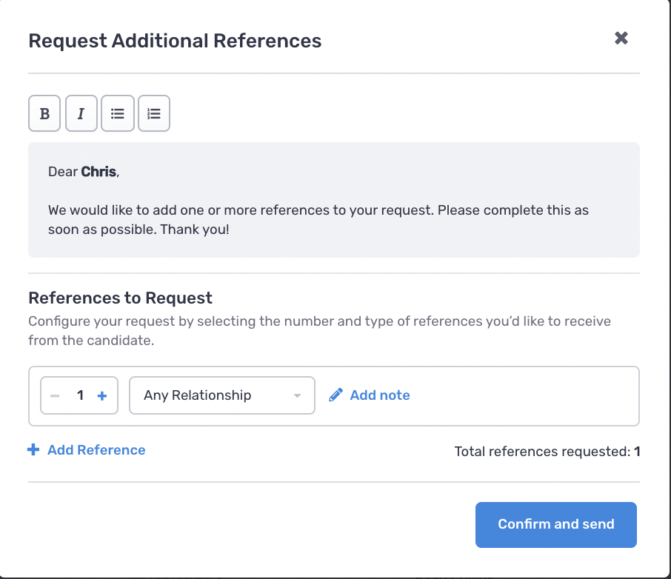671x579 pixels.
Task: Apply italic formatting to the message
Action: 81,113
